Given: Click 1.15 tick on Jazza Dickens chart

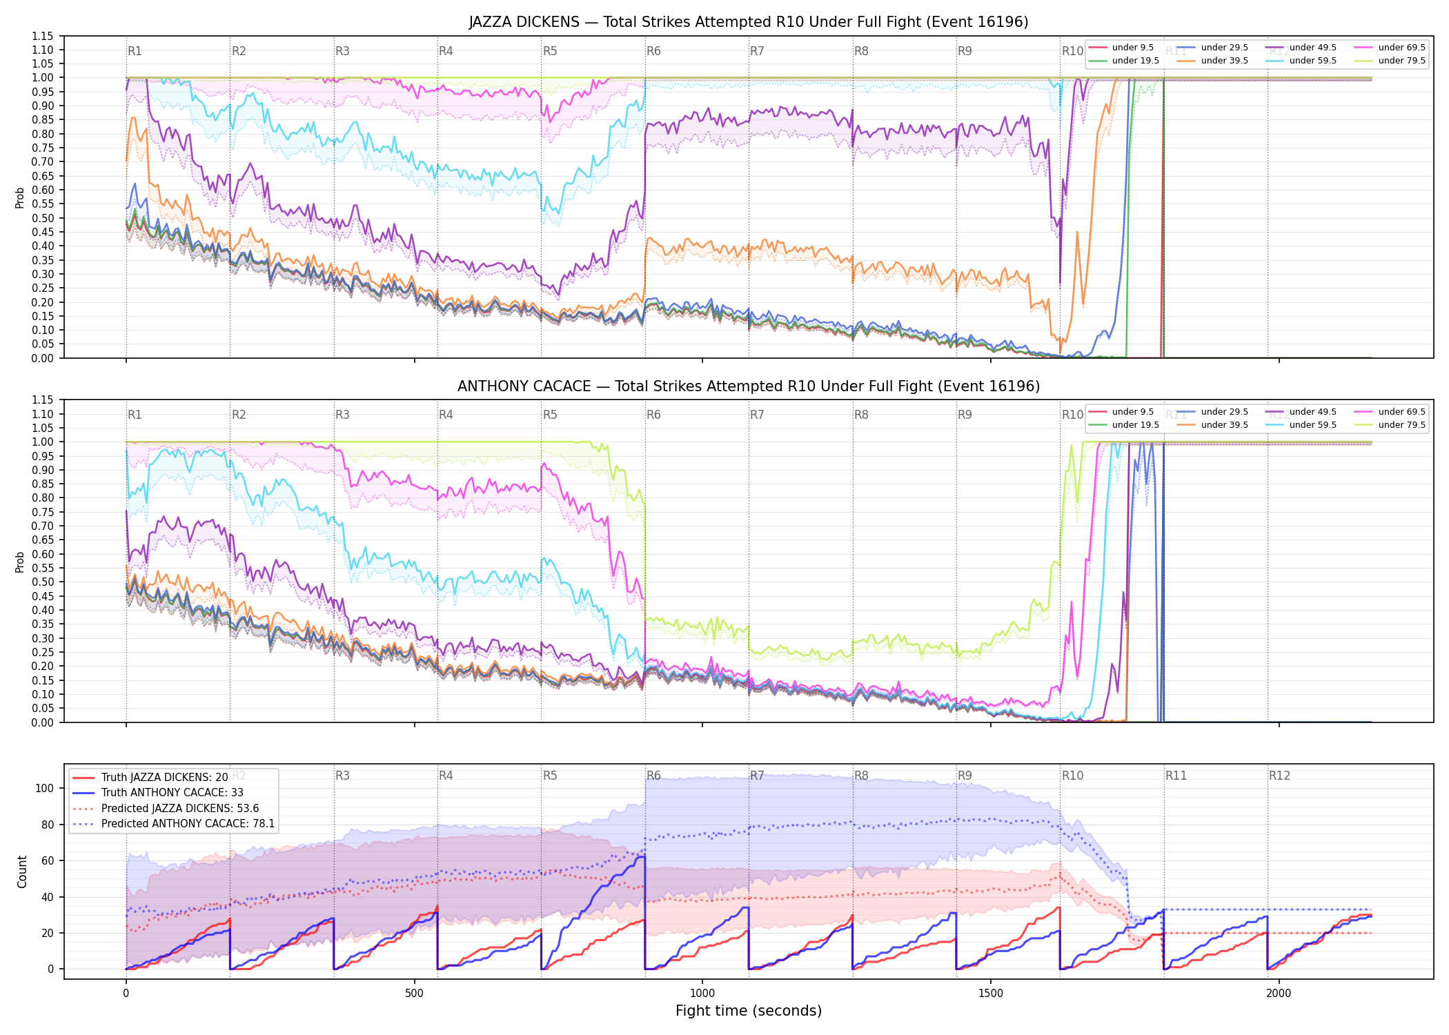Looking at the screenshot, I should (x=43, y=36).
